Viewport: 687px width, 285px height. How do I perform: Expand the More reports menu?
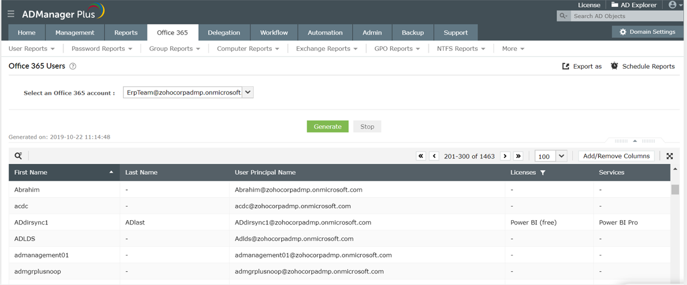[x=513, y=48]
